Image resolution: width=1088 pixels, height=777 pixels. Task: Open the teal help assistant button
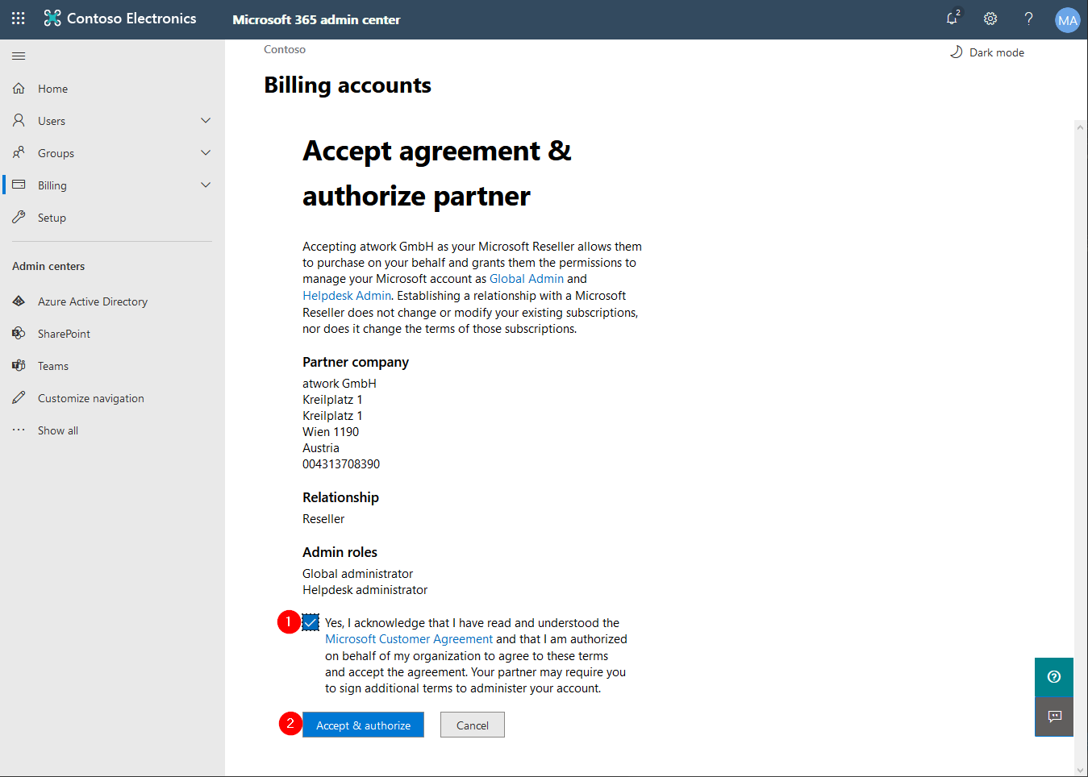(1054, 677)
